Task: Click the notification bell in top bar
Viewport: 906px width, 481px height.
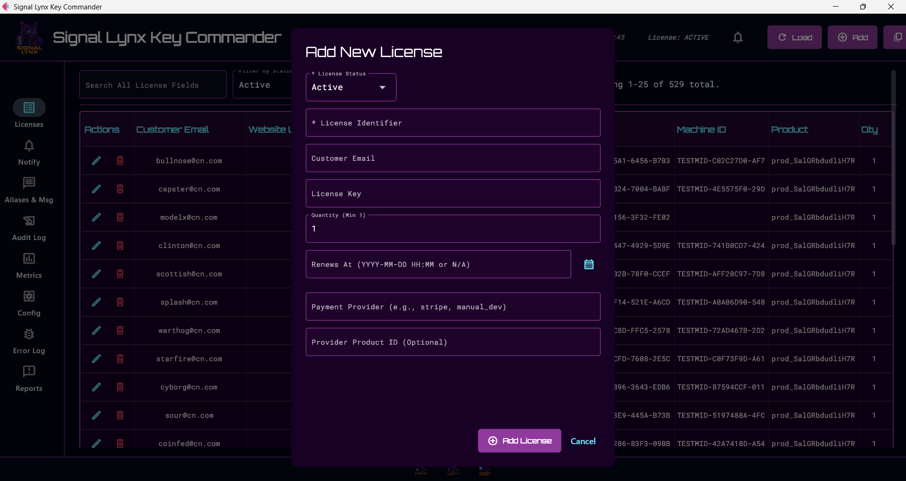Action: (x=738, y=37)
